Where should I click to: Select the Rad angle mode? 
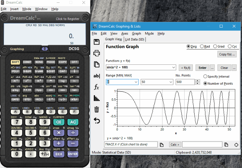(x=205, y=47)
